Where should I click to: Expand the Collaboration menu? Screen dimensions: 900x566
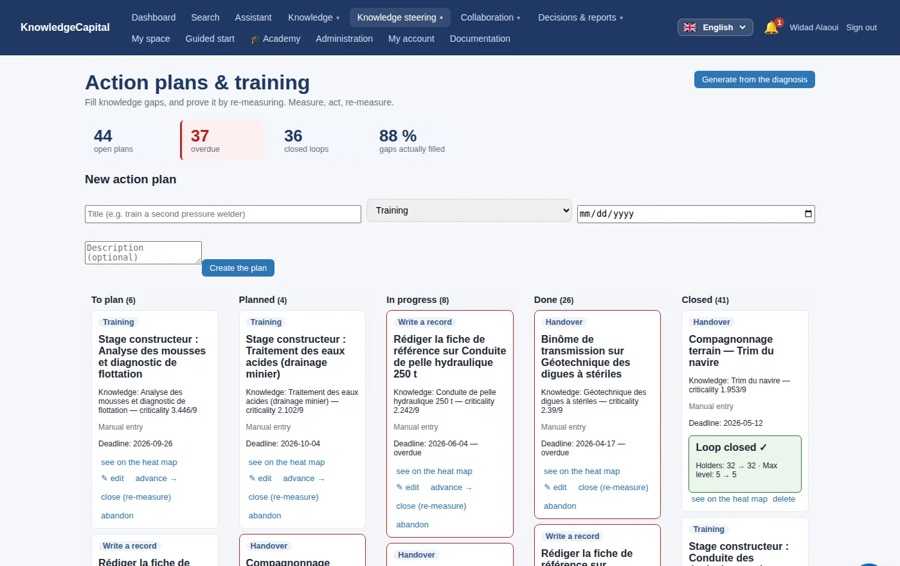[x=491, y=17]
